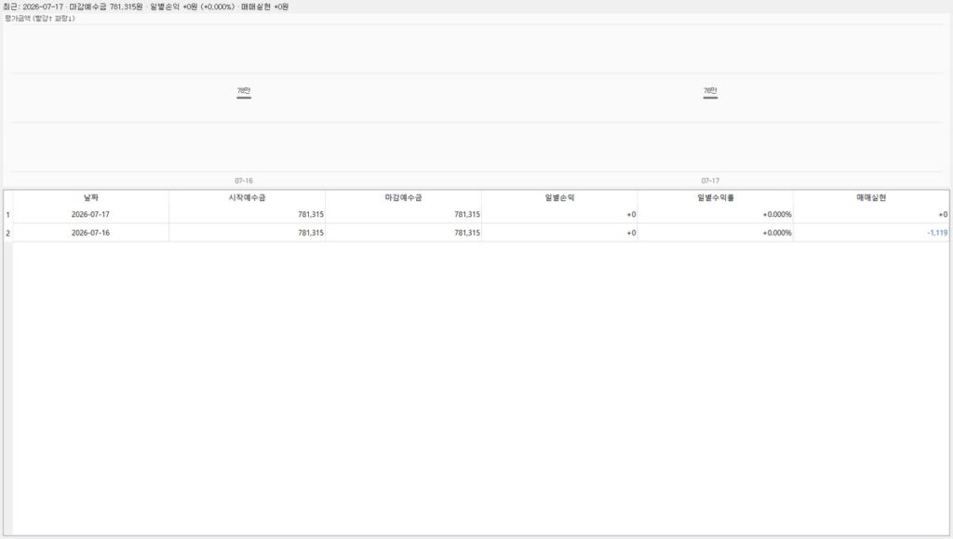The image size is (953, 539).
Task: Click 시작예수금 781,315 in the 2026-07-16 row
Action: click(x=247, y=233)
